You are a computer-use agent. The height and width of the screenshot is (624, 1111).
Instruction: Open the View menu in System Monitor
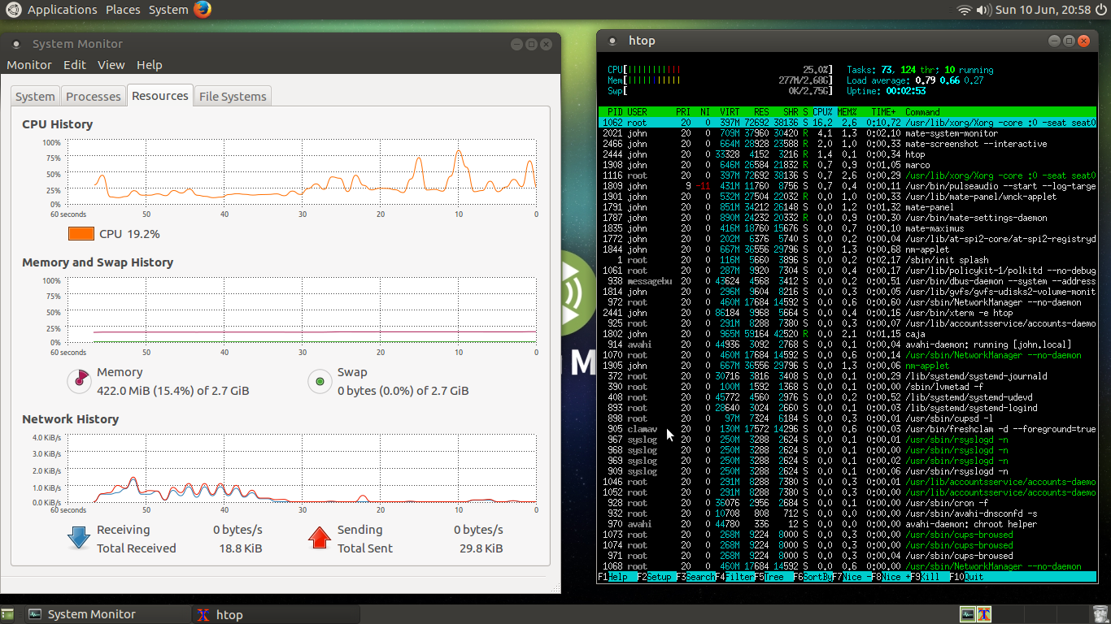coord(111,65)
